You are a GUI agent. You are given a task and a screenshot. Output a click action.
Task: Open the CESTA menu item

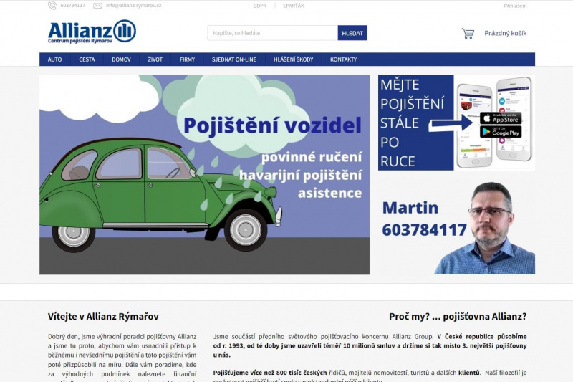(87, 59)
